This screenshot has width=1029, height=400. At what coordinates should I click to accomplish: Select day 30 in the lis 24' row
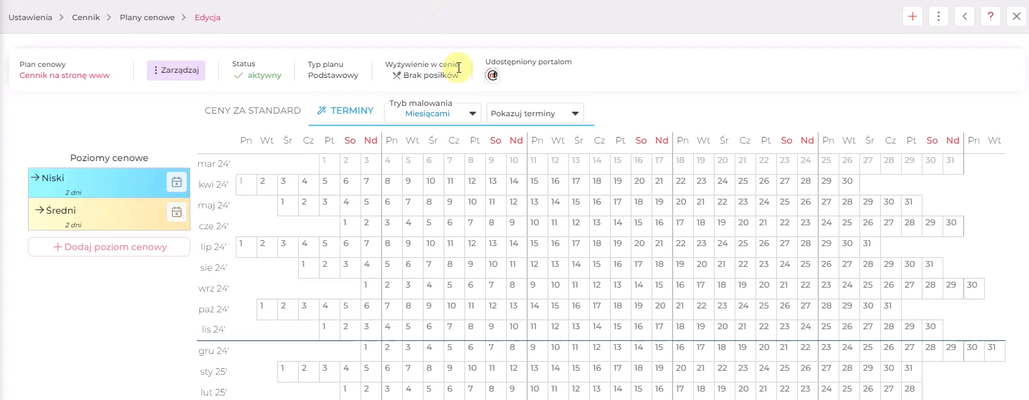(932, 330)
